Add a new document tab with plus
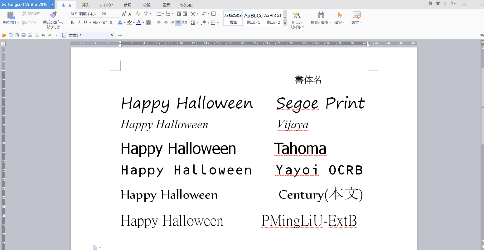The height and width of the screenshot is (250, 484). click(x=120, y=35)
